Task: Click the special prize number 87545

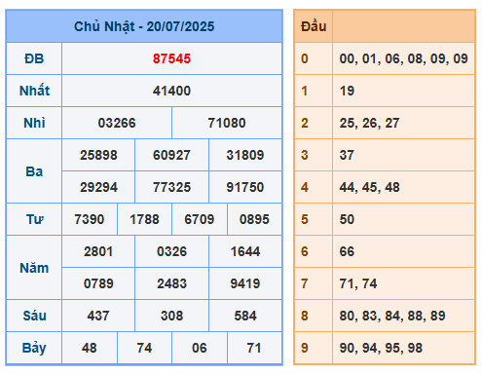Action: click(171, 58)
